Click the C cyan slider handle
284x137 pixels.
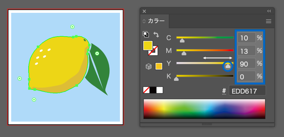click(x=182, y=41)
